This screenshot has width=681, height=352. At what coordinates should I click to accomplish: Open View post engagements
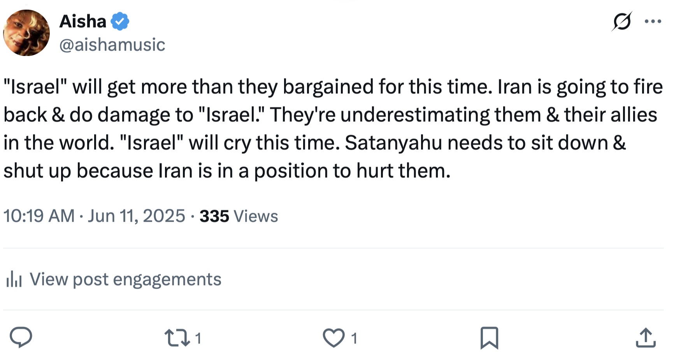(x=125, y=279)
